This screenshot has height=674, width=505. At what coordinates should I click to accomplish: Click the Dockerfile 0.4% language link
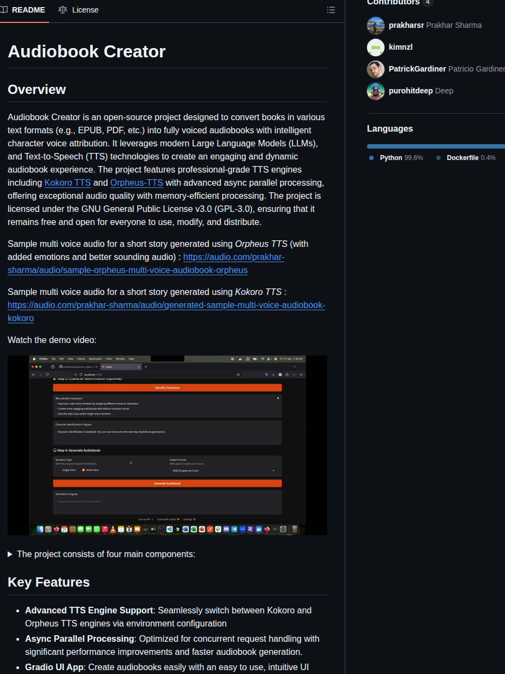[x=471, y=158]
